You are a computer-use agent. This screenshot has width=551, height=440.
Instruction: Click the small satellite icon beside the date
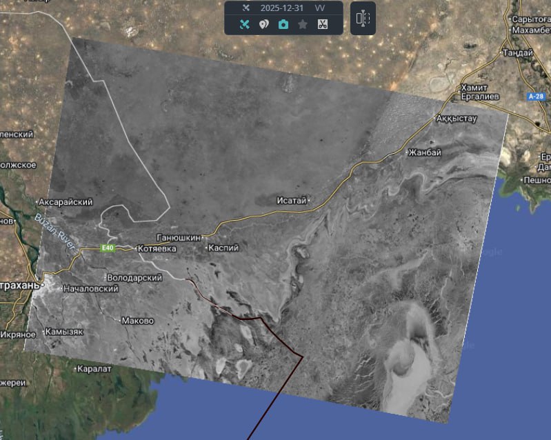click(246, 8)
